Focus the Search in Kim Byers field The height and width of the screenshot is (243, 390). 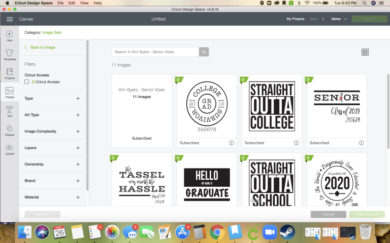[155, 52]
